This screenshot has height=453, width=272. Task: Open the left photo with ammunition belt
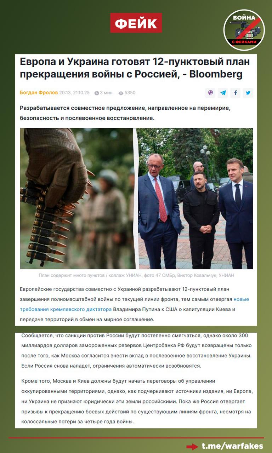[x=77, y=199]
